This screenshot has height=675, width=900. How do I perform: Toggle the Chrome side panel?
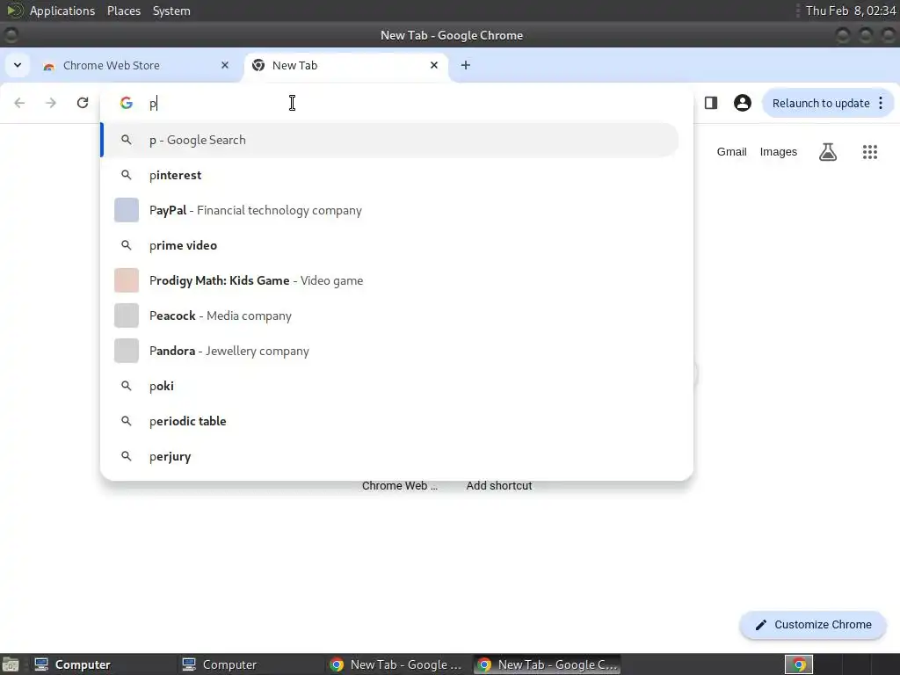pos(710,103)
